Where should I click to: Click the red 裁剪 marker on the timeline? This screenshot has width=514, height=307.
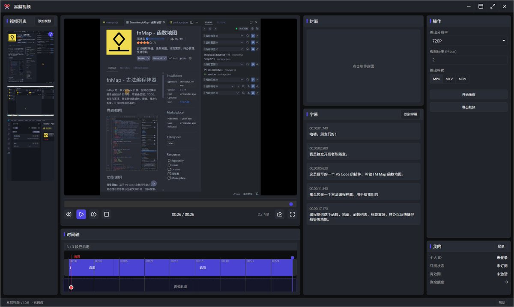(x=77, y=256)
